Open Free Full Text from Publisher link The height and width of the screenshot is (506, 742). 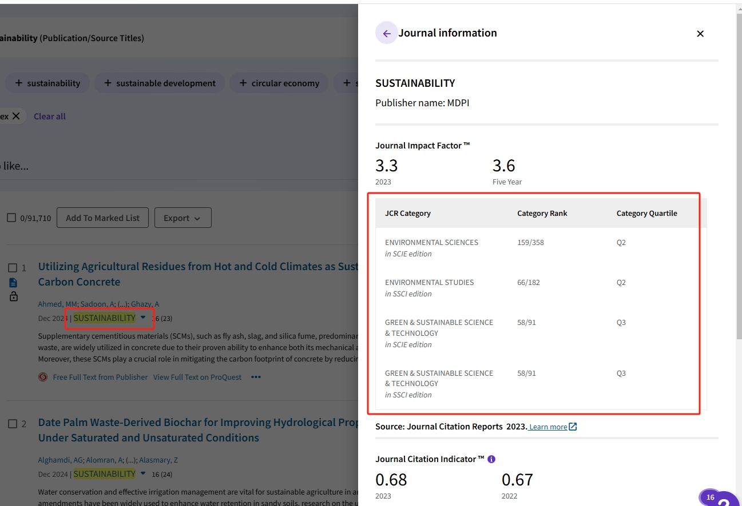pyautogui.click(x=100, y=377)
